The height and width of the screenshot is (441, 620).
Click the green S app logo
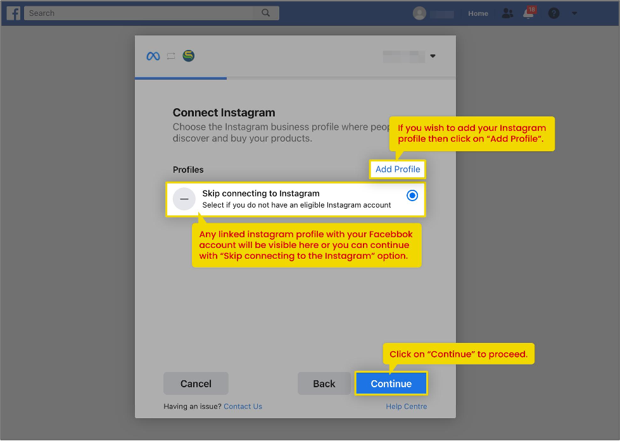[189, 56]
